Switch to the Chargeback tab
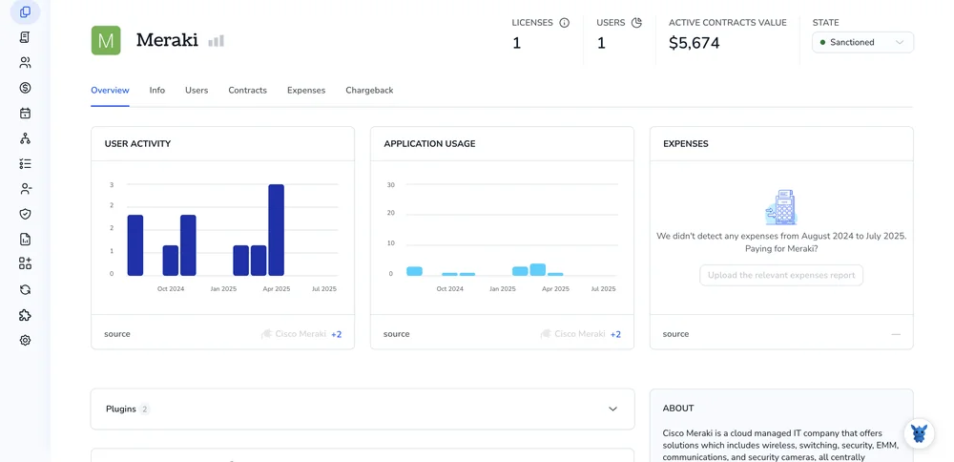954x462 pixels. tap(369, 90)
